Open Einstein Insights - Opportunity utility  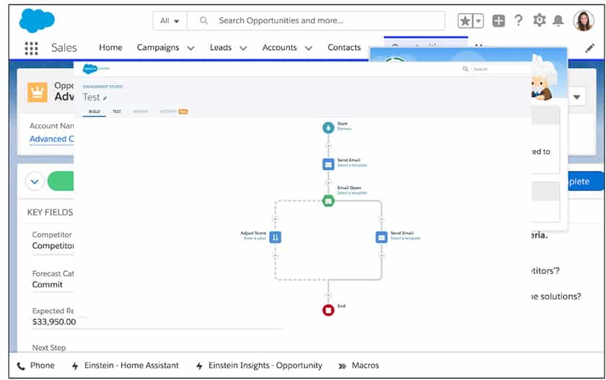click(x=259, y=366)
